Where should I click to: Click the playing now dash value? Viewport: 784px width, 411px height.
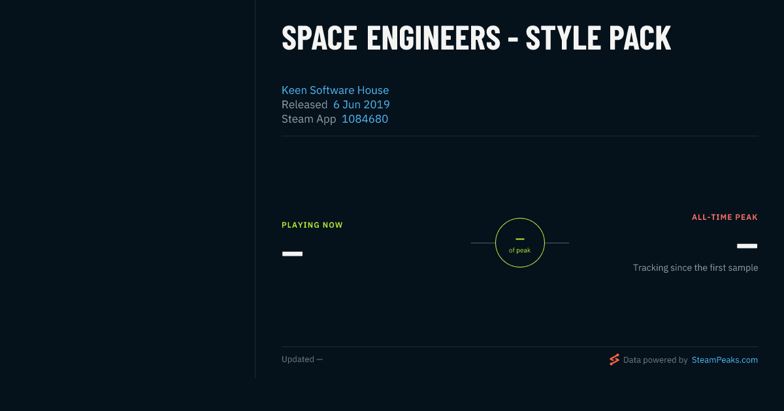[292, 253]
